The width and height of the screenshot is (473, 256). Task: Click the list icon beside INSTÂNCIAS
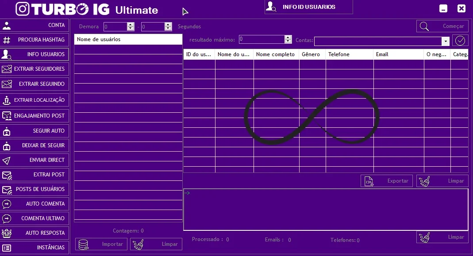point(7,248)
